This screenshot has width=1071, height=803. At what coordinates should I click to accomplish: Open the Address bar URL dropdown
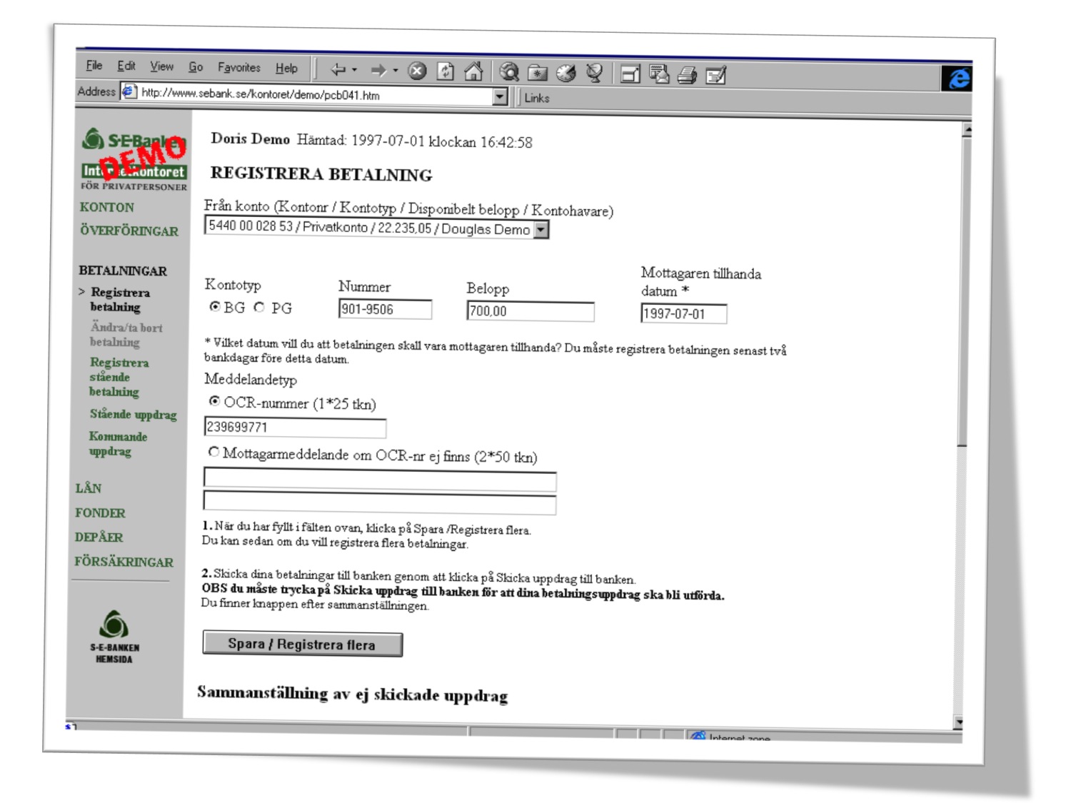coord(501,96)
